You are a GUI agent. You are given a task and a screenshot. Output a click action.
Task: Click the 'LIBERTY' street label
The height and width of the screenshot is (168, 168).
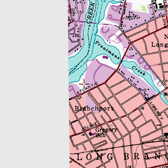click(156, 111)
